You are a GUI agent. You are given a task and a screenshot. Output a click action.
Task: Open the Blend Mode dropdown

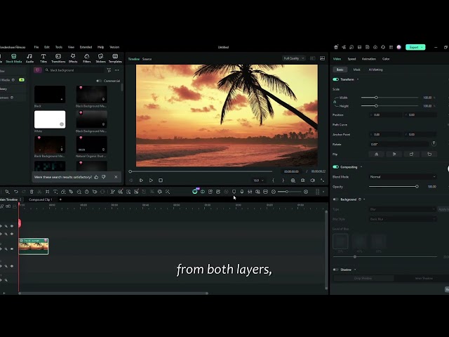point(403,177)
